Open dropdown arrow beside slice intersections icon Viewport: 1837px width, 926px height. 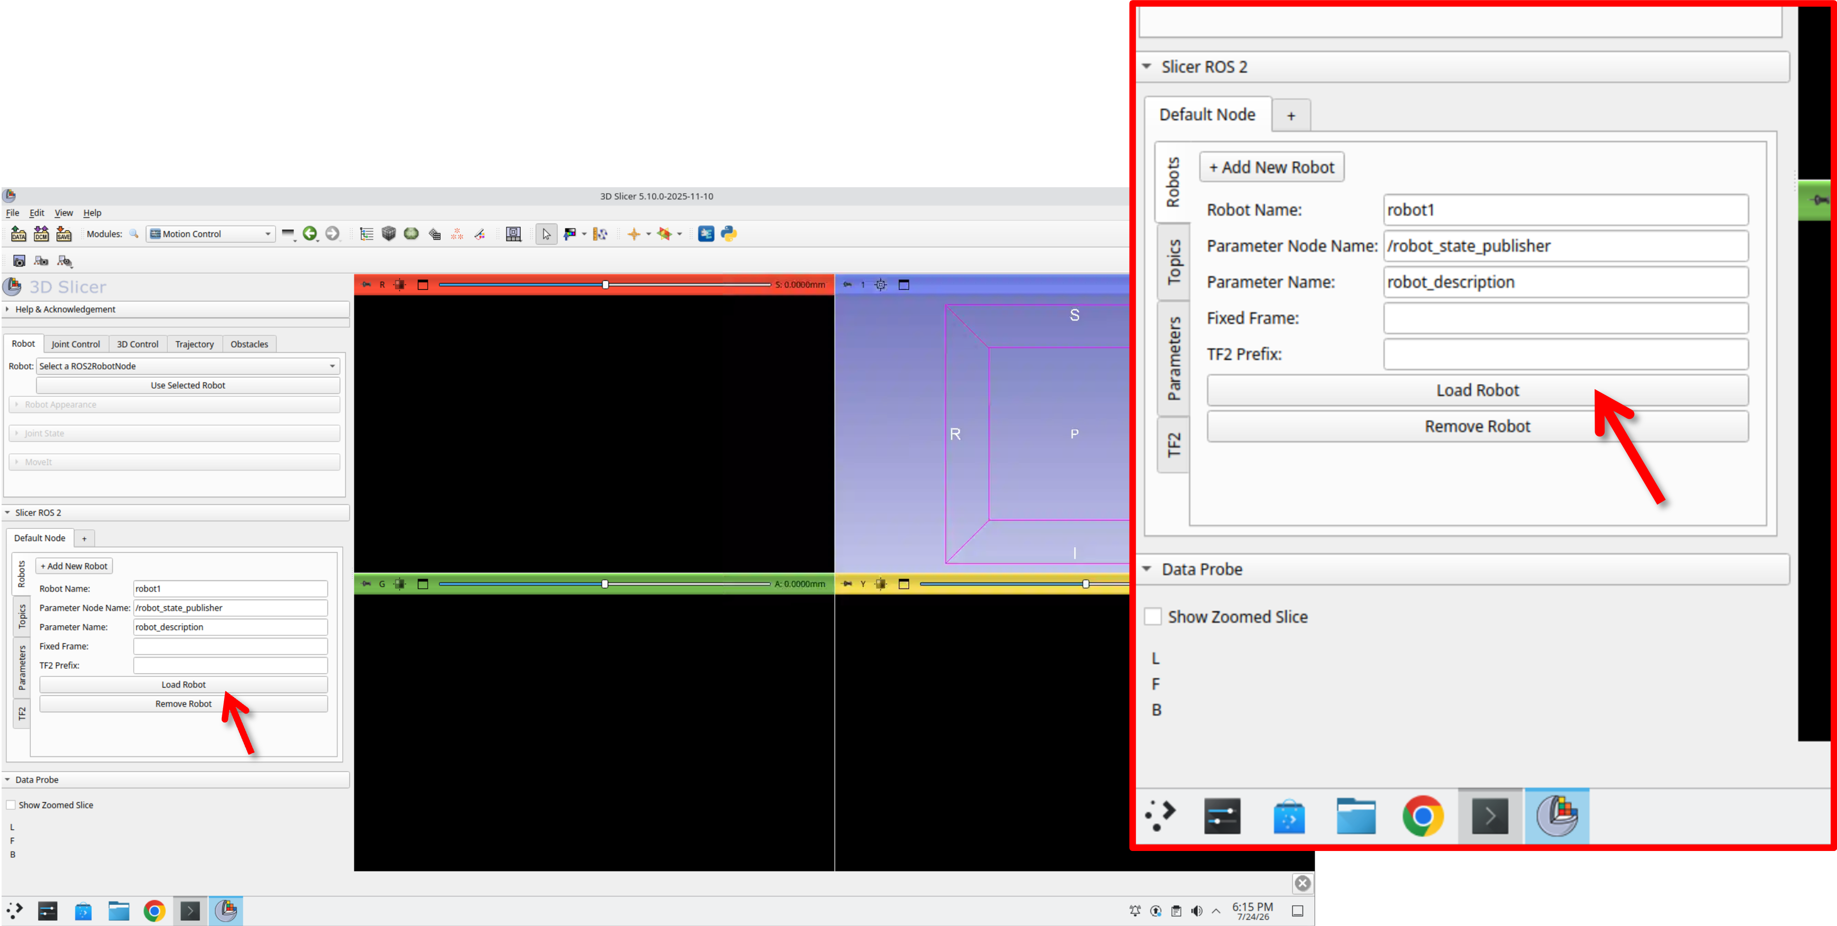679,234
